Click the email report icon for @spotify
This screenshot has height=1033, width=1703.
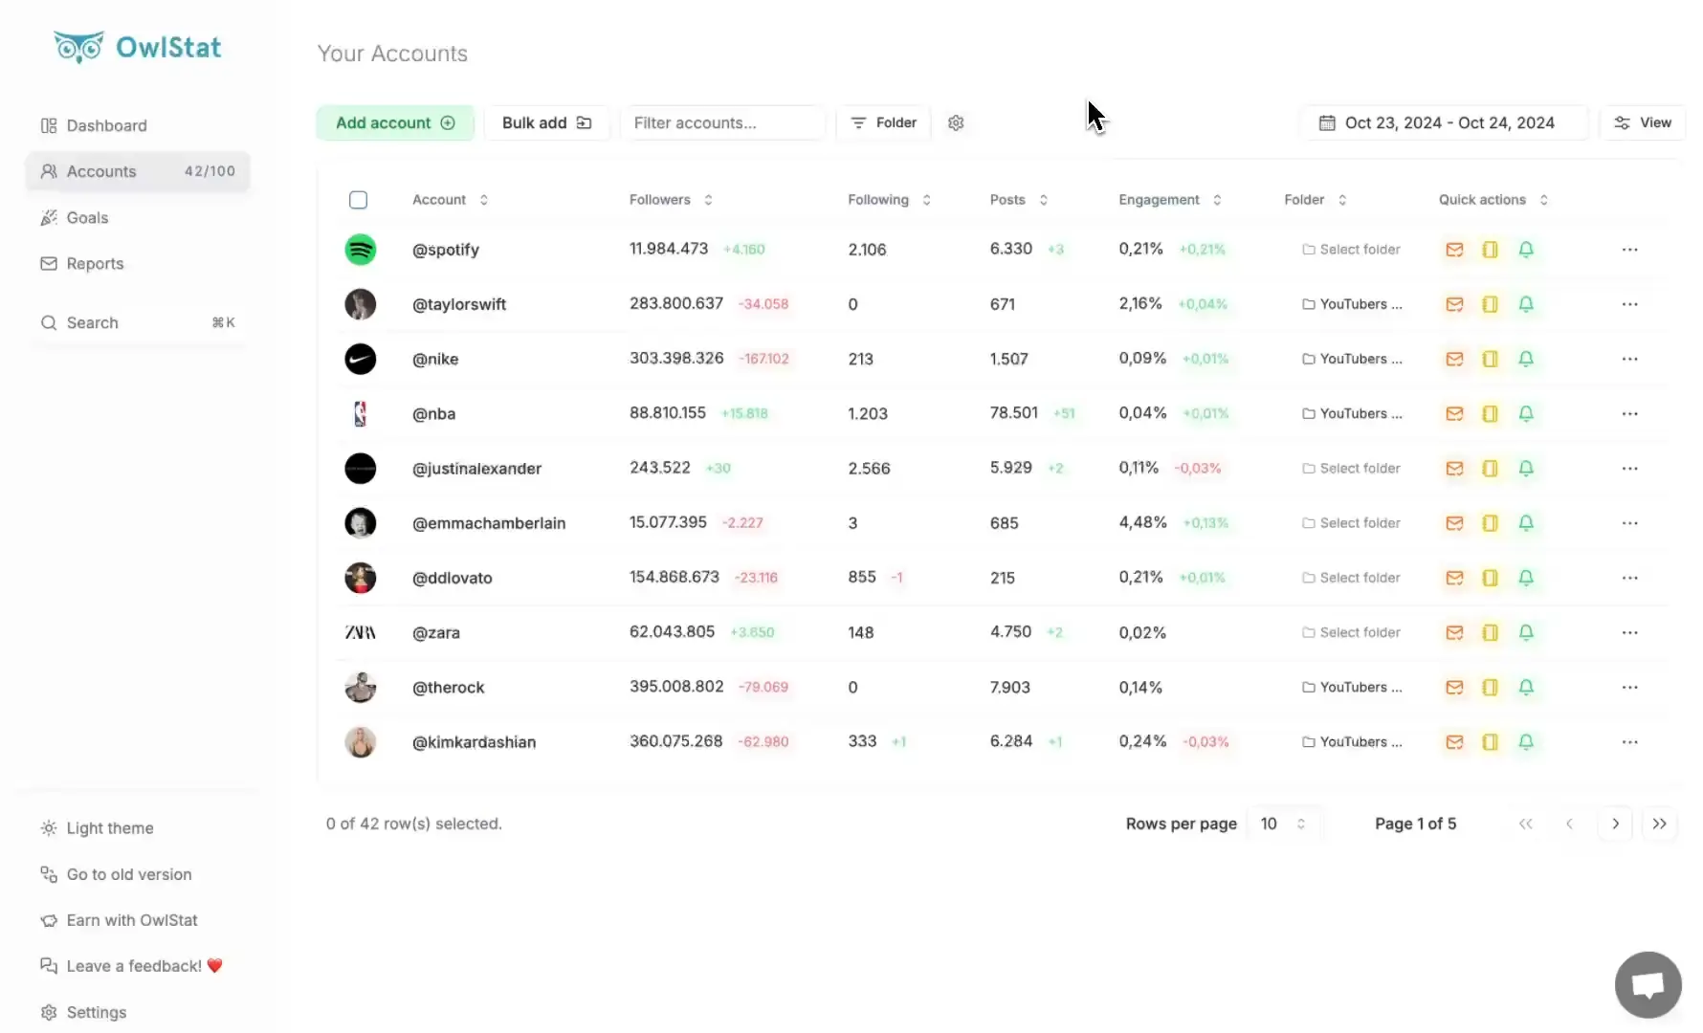(1454, 250)
